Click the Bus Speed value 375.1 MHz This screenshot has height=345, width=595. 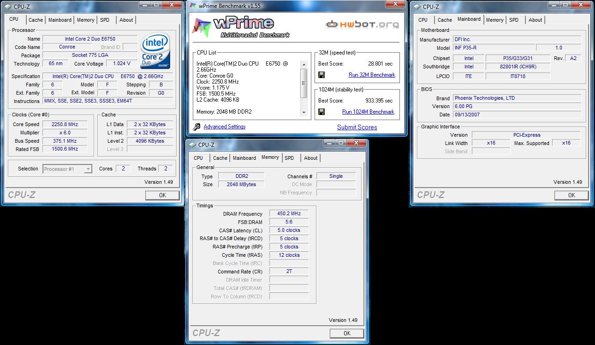coord(65,141)
